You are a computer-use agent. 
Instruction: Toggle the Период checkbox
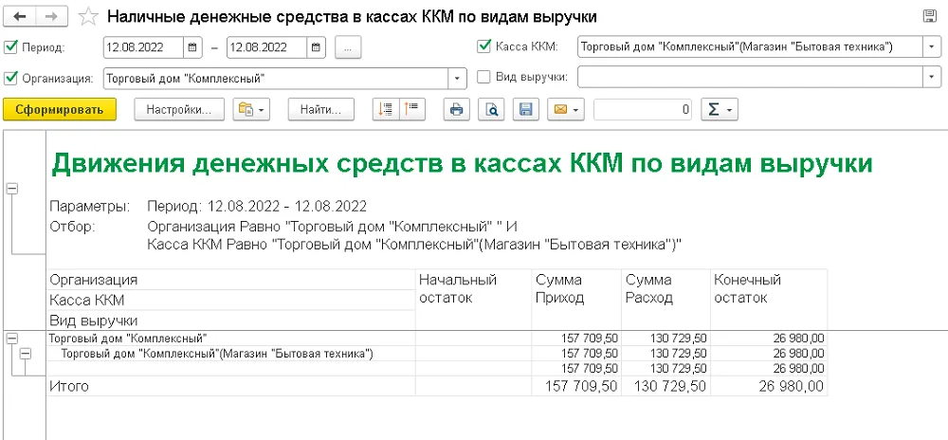(10, 46)
